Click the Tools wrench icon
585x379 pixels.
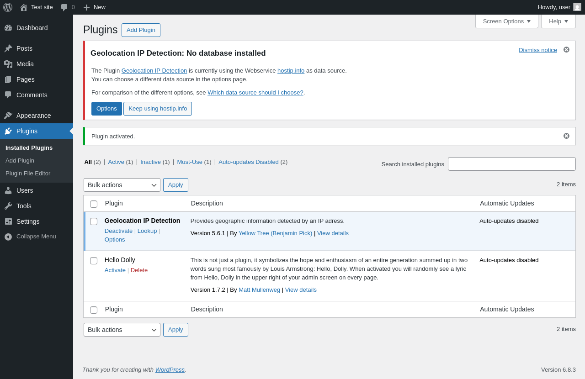8,206
